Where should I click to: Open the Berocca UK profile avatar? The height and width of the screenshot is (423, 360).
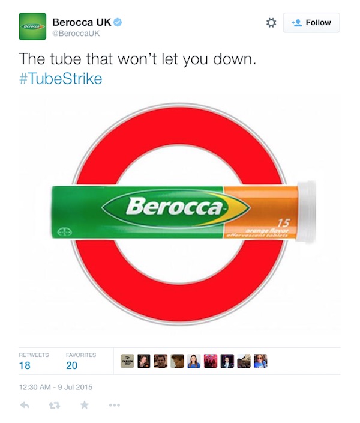click(32, 26)
